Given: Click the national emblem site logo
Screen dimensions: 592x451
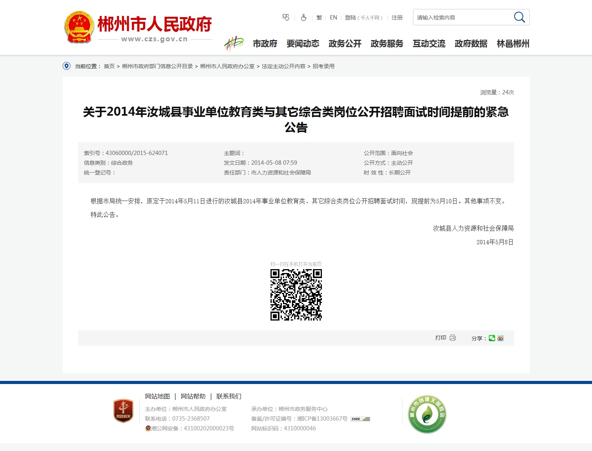Looking at the screenshot, I should (79, 27).
